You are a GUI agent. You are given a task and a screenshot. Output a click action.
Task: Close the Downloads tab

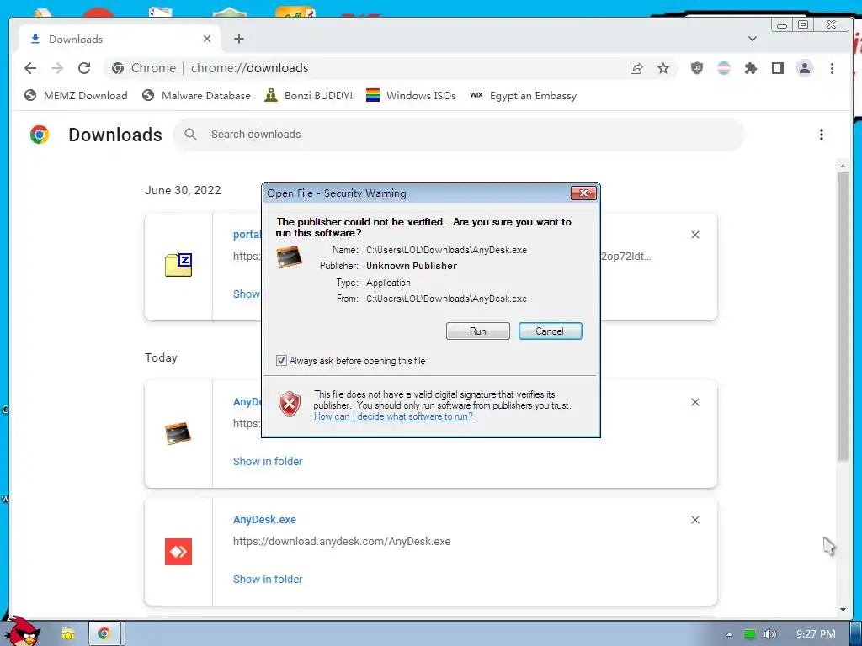[x=207, y=39]
